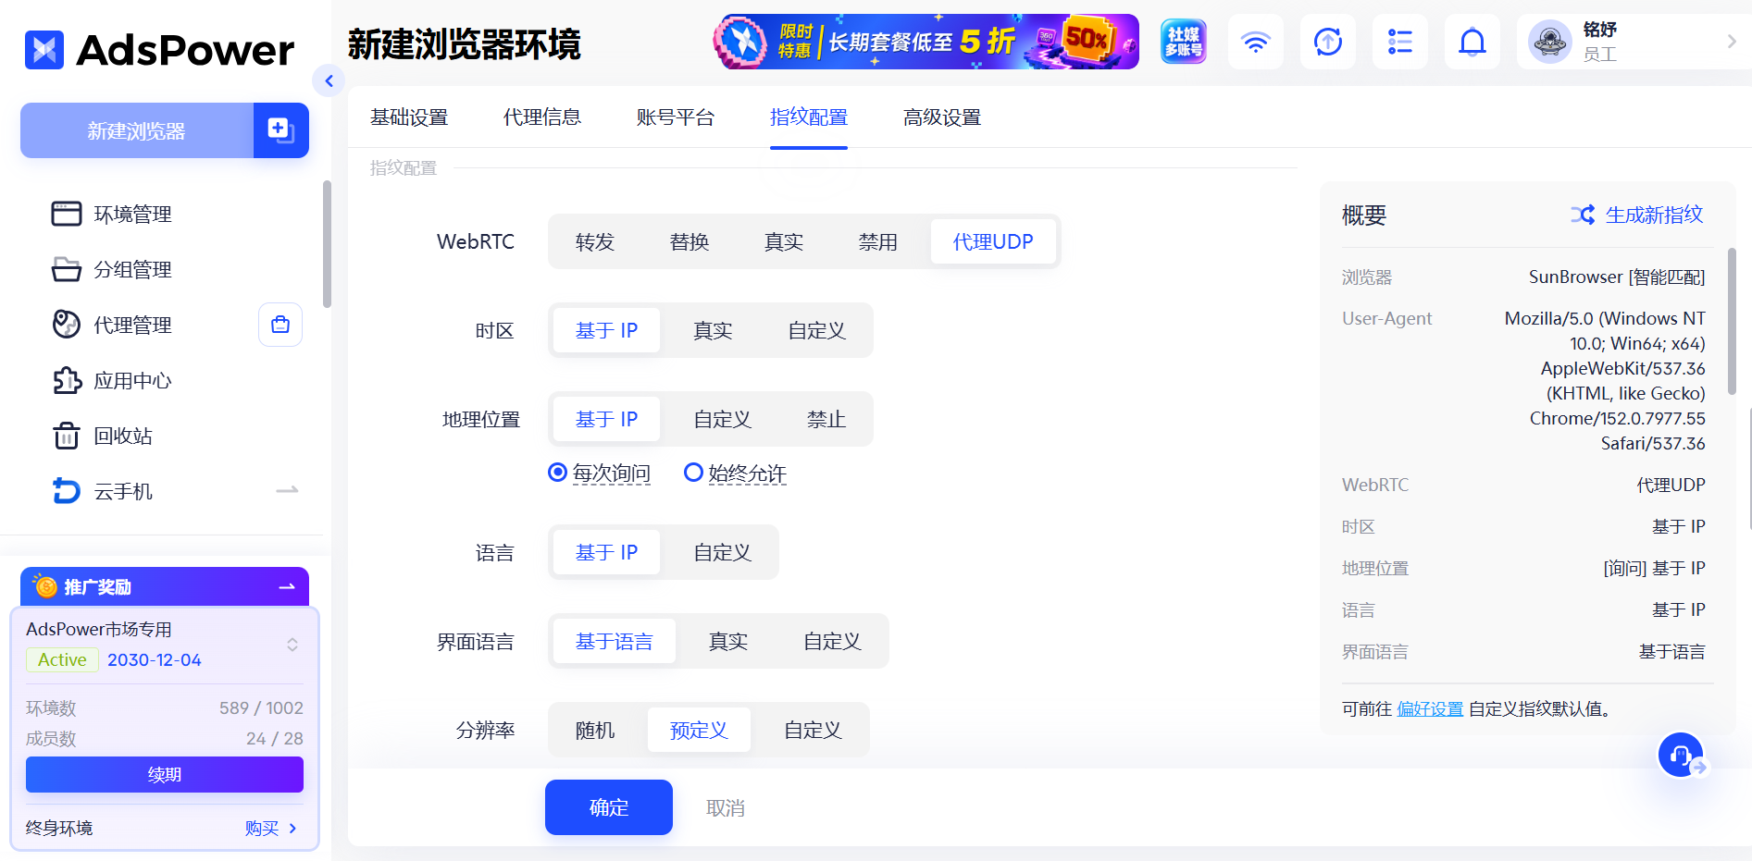The width and height of the screenshot is (1752, 861).
Task: Open 云手机 in the sidebar
Action: click(123, 492)
